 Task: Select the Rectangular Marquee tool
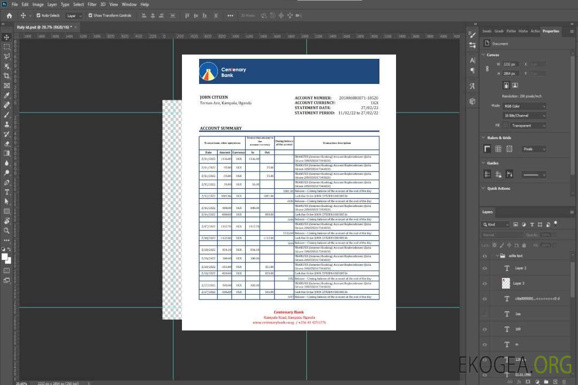[x=7, y=47]
